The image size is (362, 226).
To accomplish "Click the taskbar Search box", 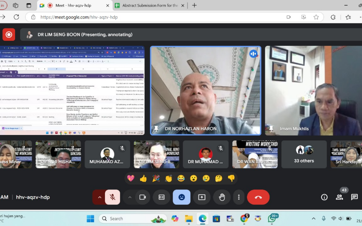I will (133, 219).
